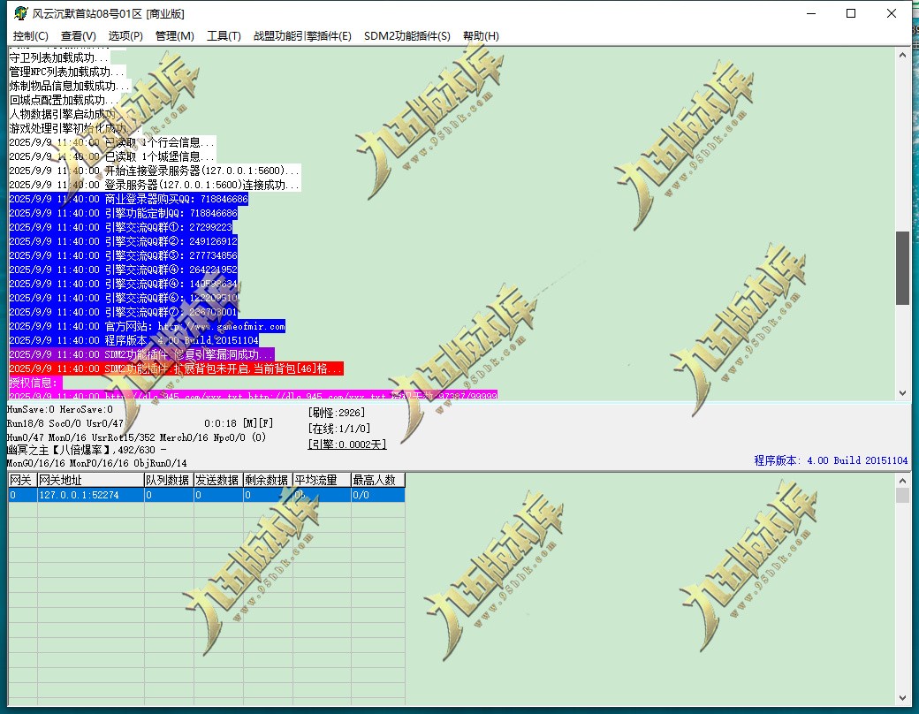Click the 授权信息: log line
919x714 pixels.
pyautogui.click(x=35, y=383)
